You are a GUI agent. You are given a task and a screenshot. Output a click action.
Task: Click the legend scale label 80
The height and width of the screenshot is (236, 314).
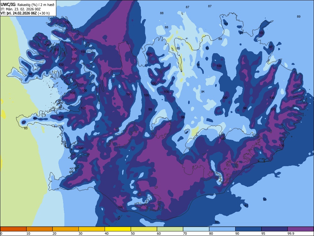click(211, 233)
